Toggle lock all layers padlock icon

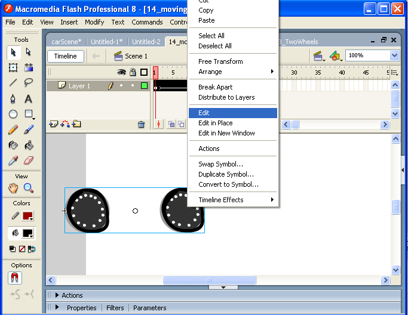coord(133,72)
